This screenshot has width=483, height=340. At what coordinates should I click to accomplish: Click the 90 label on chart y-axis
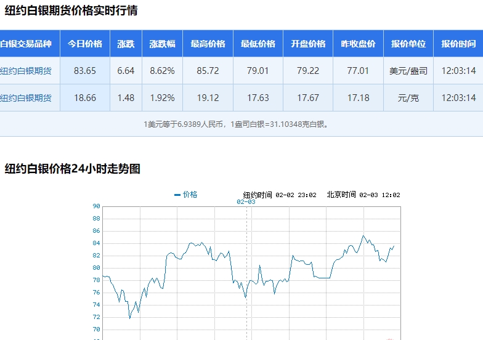(96, 206)
